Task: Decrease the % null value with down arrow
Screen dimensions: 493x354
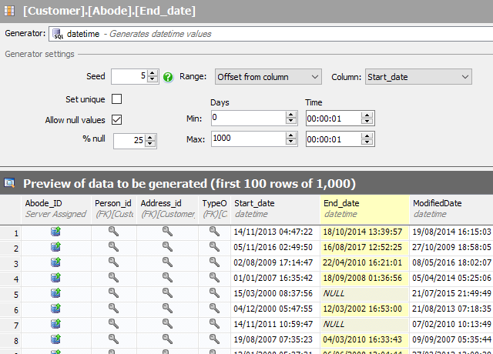Action: 150,144
